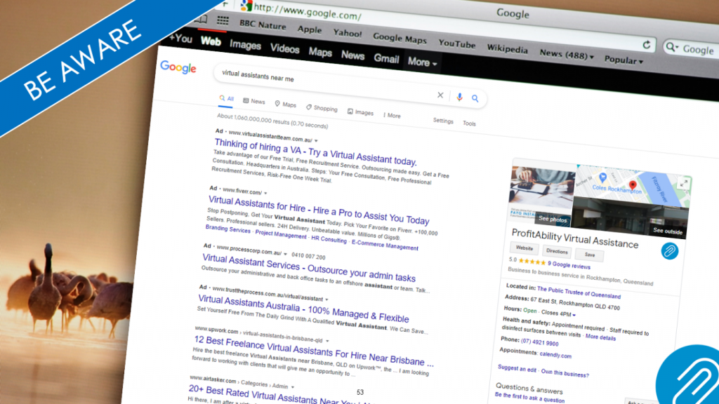
Task: Select the All search tab
Action: 227,98
